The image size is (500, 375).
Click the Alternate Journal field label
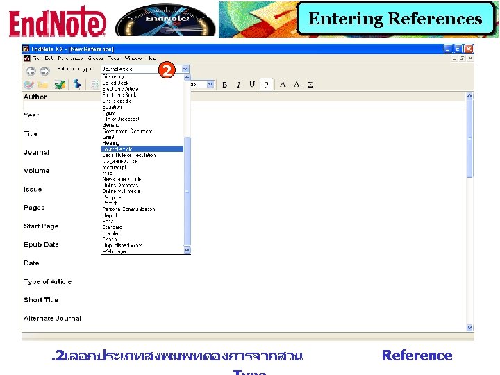(x=52, y=319)
